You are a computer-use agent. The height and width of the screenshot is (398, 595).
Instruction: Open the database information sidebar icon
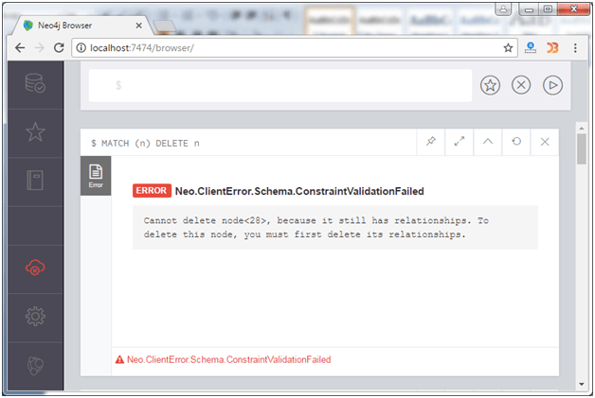tap(35, 84)
